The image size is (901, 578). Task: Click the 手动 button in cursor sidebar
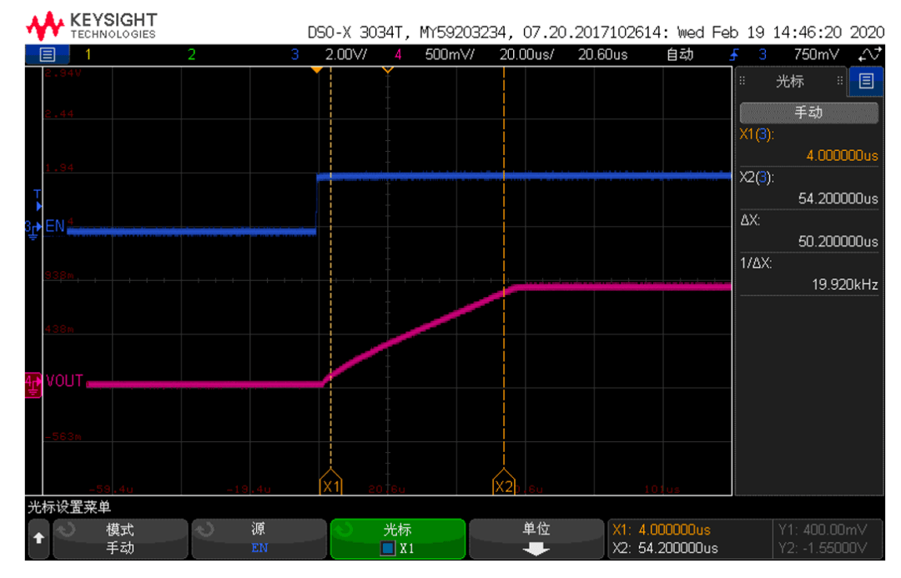point(808,113)
